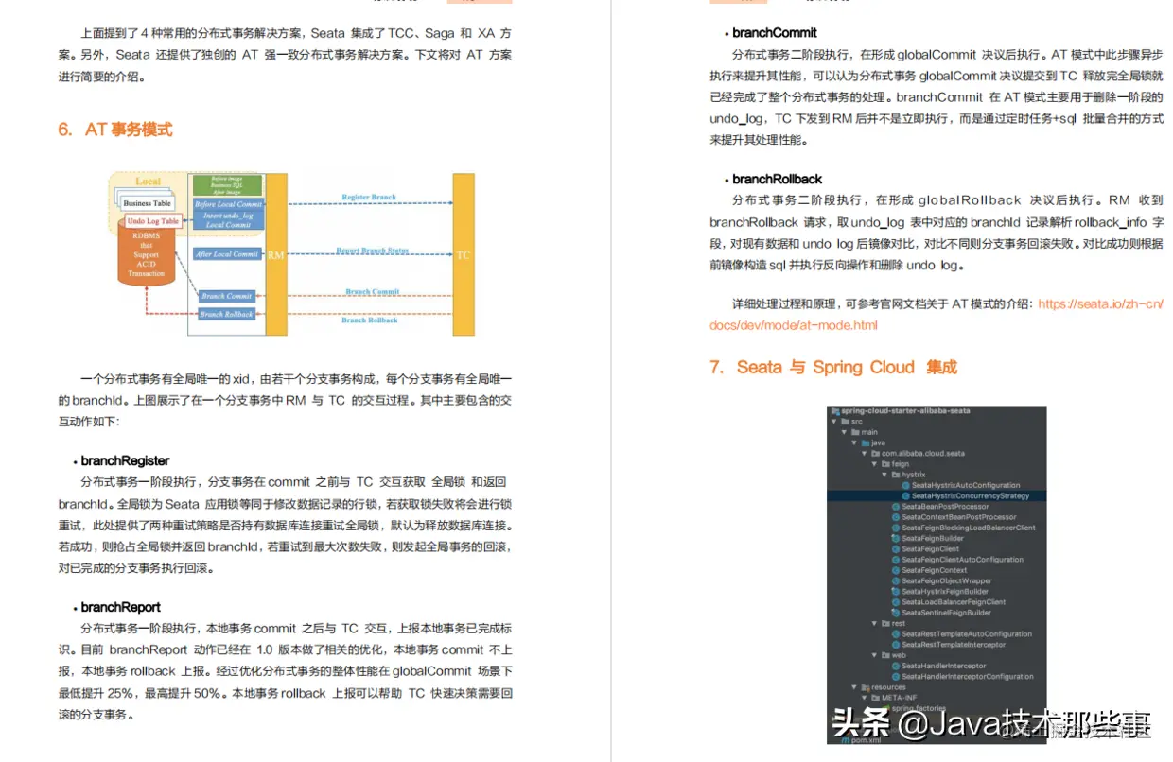Click the Maven icon beside pom.xml
The width and height of the screenshot is (1173, 762).
pyautogui.click(x=845, y=740)
